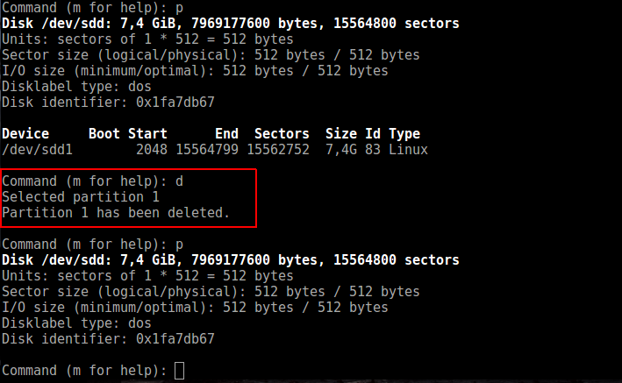
Task: Click the cursor at the last command prompt
Action: tap(180, 371)
